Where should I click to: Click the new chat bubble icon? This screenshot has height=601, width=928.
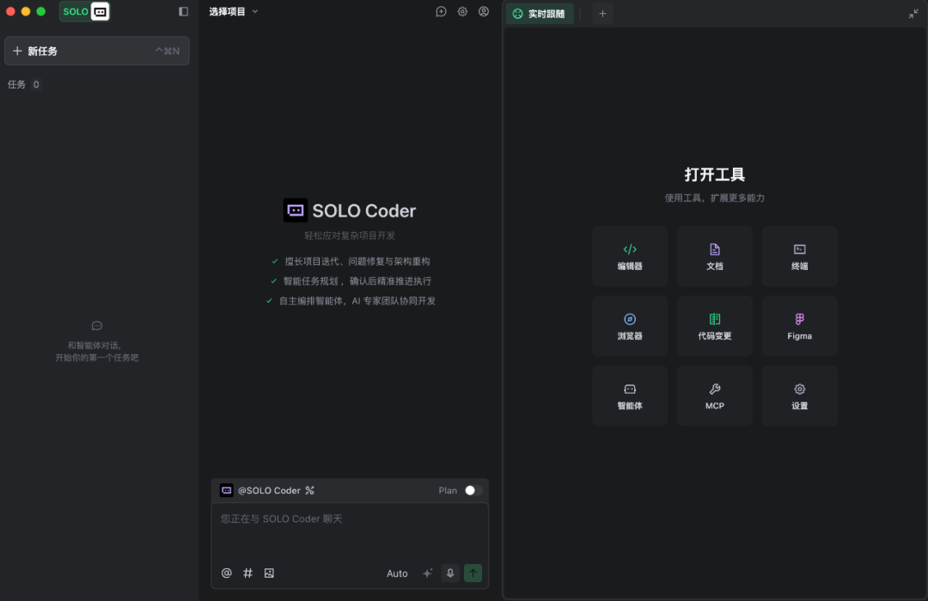tap(441, 11)
